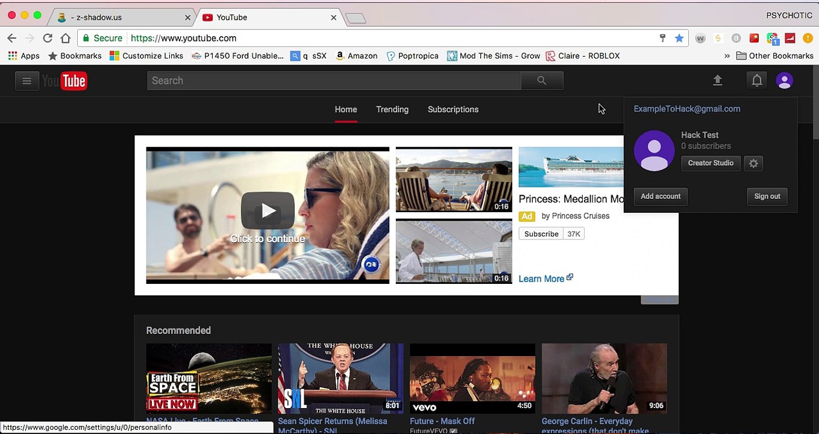Click the red magic wand extension icon
The height and width of the screenshot is (434, 819).
coord(754,38)
